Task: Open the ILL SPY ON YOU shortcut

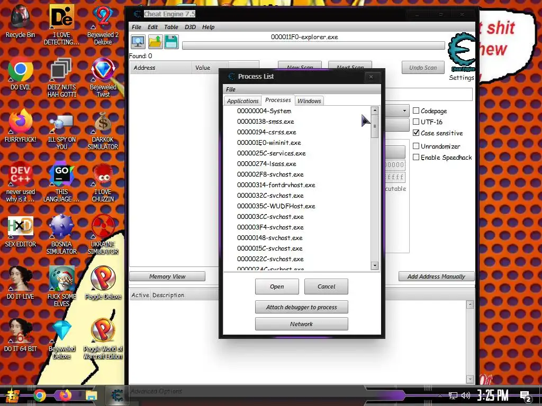Action: coord(61,130)
